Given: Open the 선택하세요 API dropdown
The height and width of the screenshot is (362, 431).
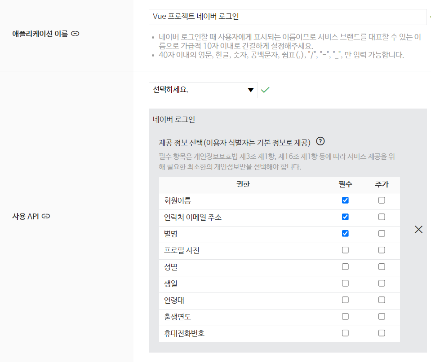Looking at the screenshot, I should click(203, 90).
